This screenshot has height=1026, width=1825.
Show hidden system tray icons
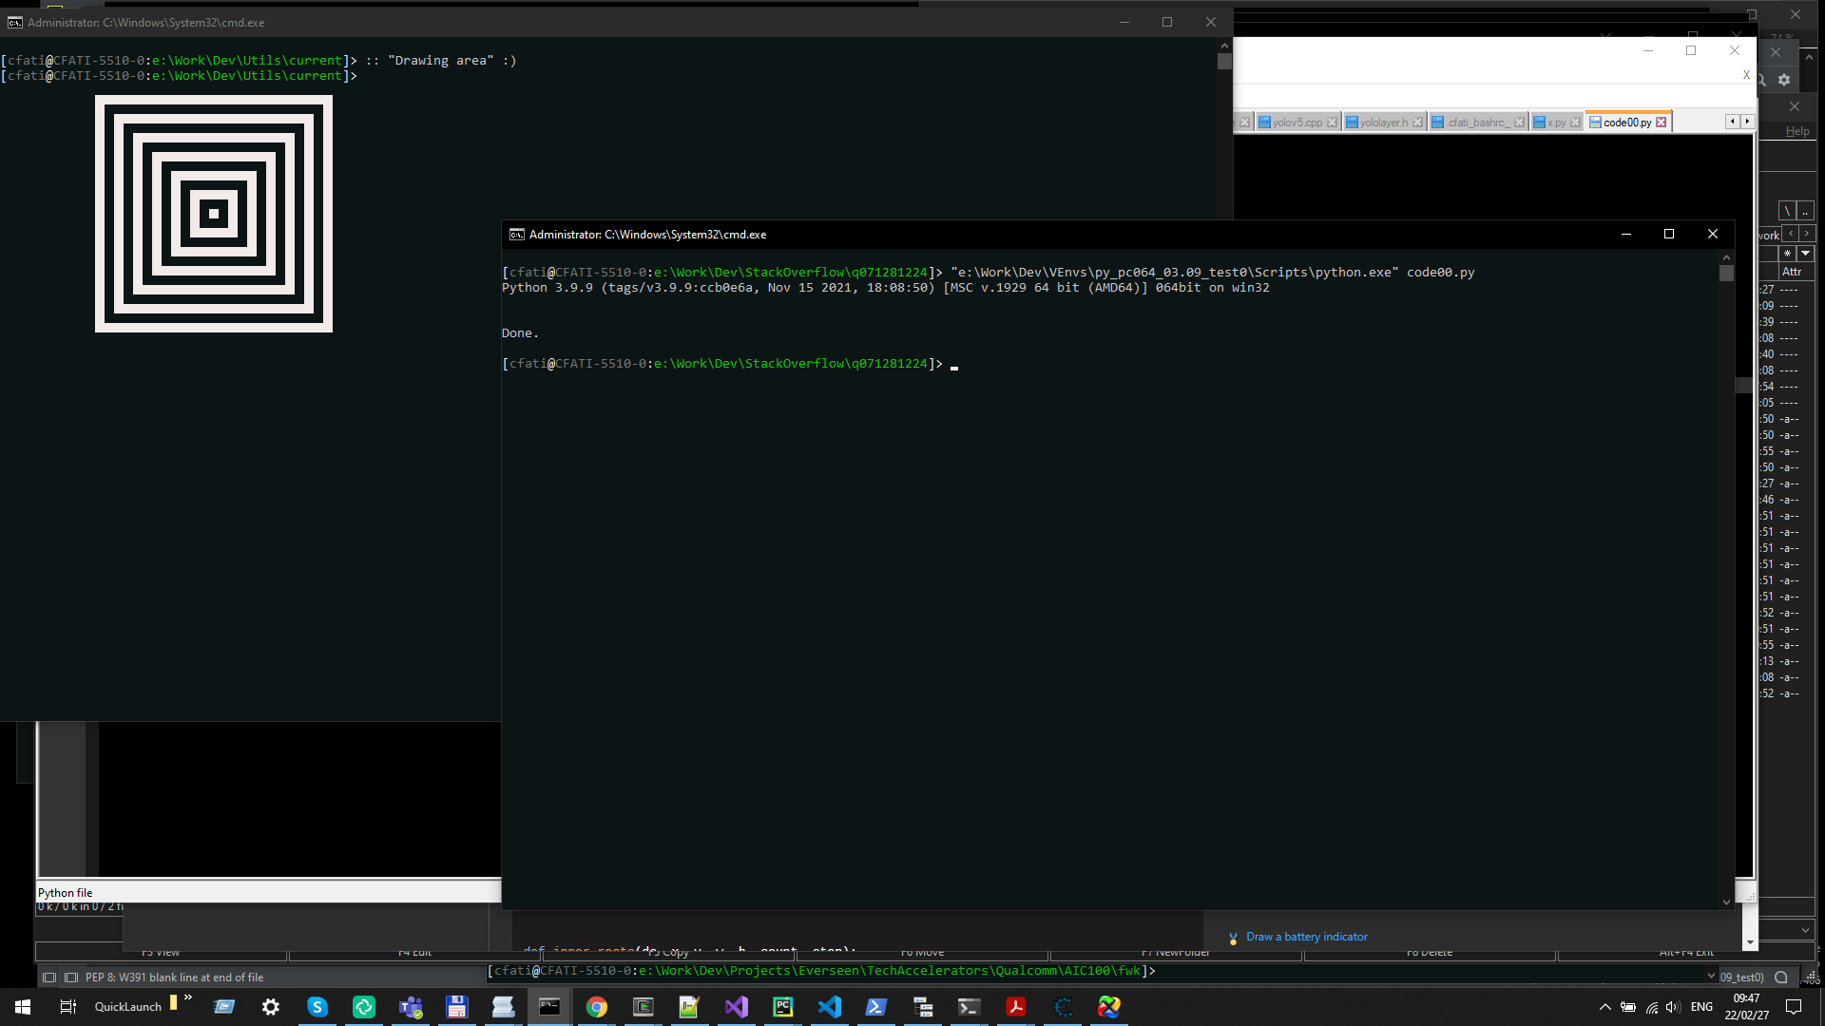[x=1605, y=1007]
